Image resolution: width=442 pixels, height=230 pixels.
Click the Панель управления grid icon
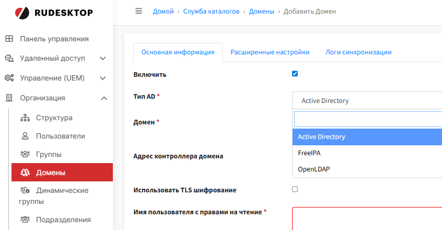(9, 39)
